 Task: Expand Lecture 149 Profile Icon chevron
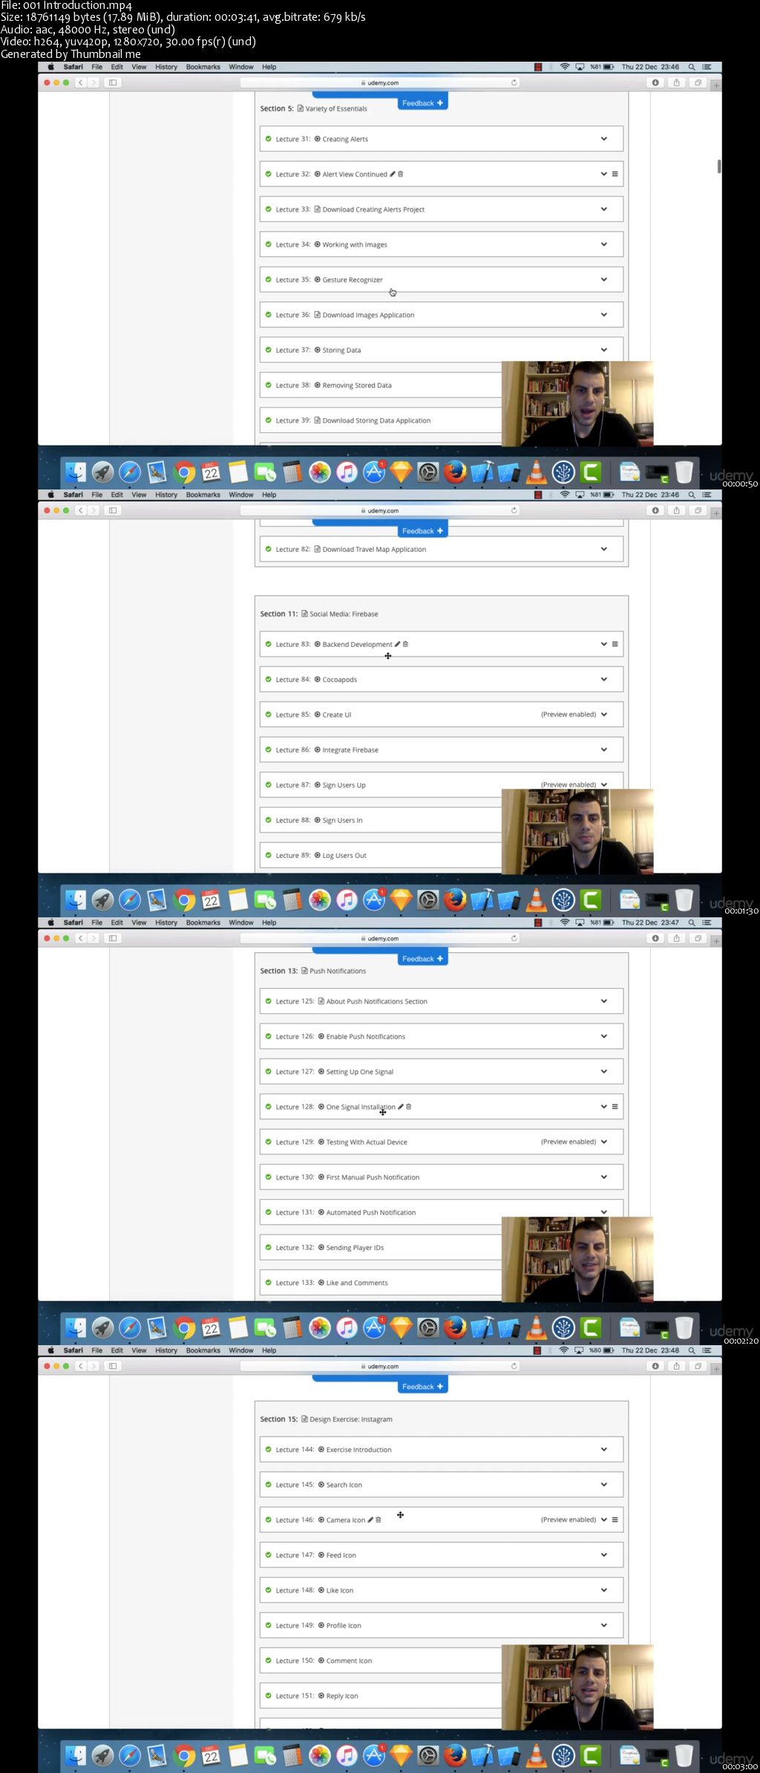pyautogui.click(x=604, y=1625)
